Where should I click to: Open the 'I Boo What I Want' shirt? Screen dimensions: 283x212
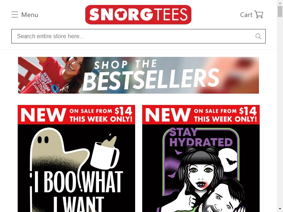click(x=76, y=158)
